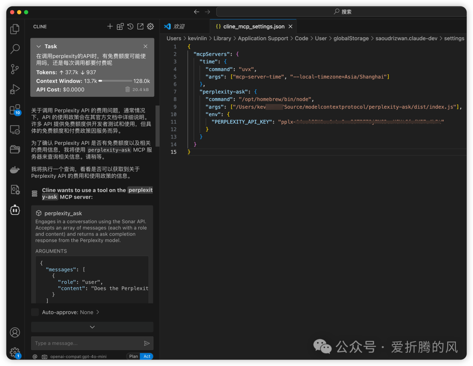This screenshot has height=366, width=473.
Task: Start a new Cline task with plus icon
Action: 110,27
